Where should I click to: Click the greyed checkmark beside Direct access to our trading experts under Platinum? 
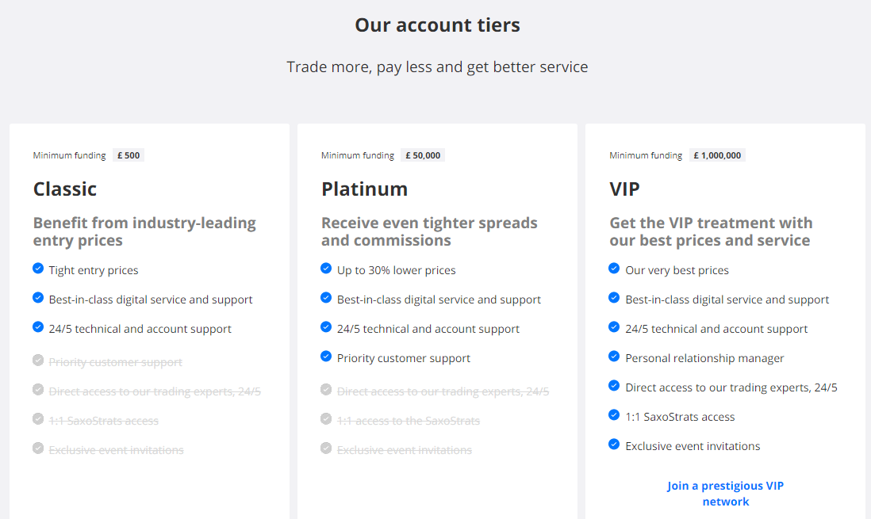click(x=326, y=391)
